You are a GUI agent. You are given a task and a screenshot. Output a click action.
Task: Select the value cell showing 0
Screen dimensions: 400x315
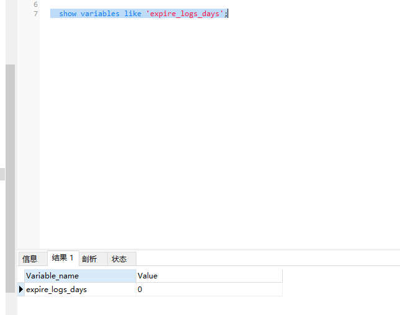(209, 290)
